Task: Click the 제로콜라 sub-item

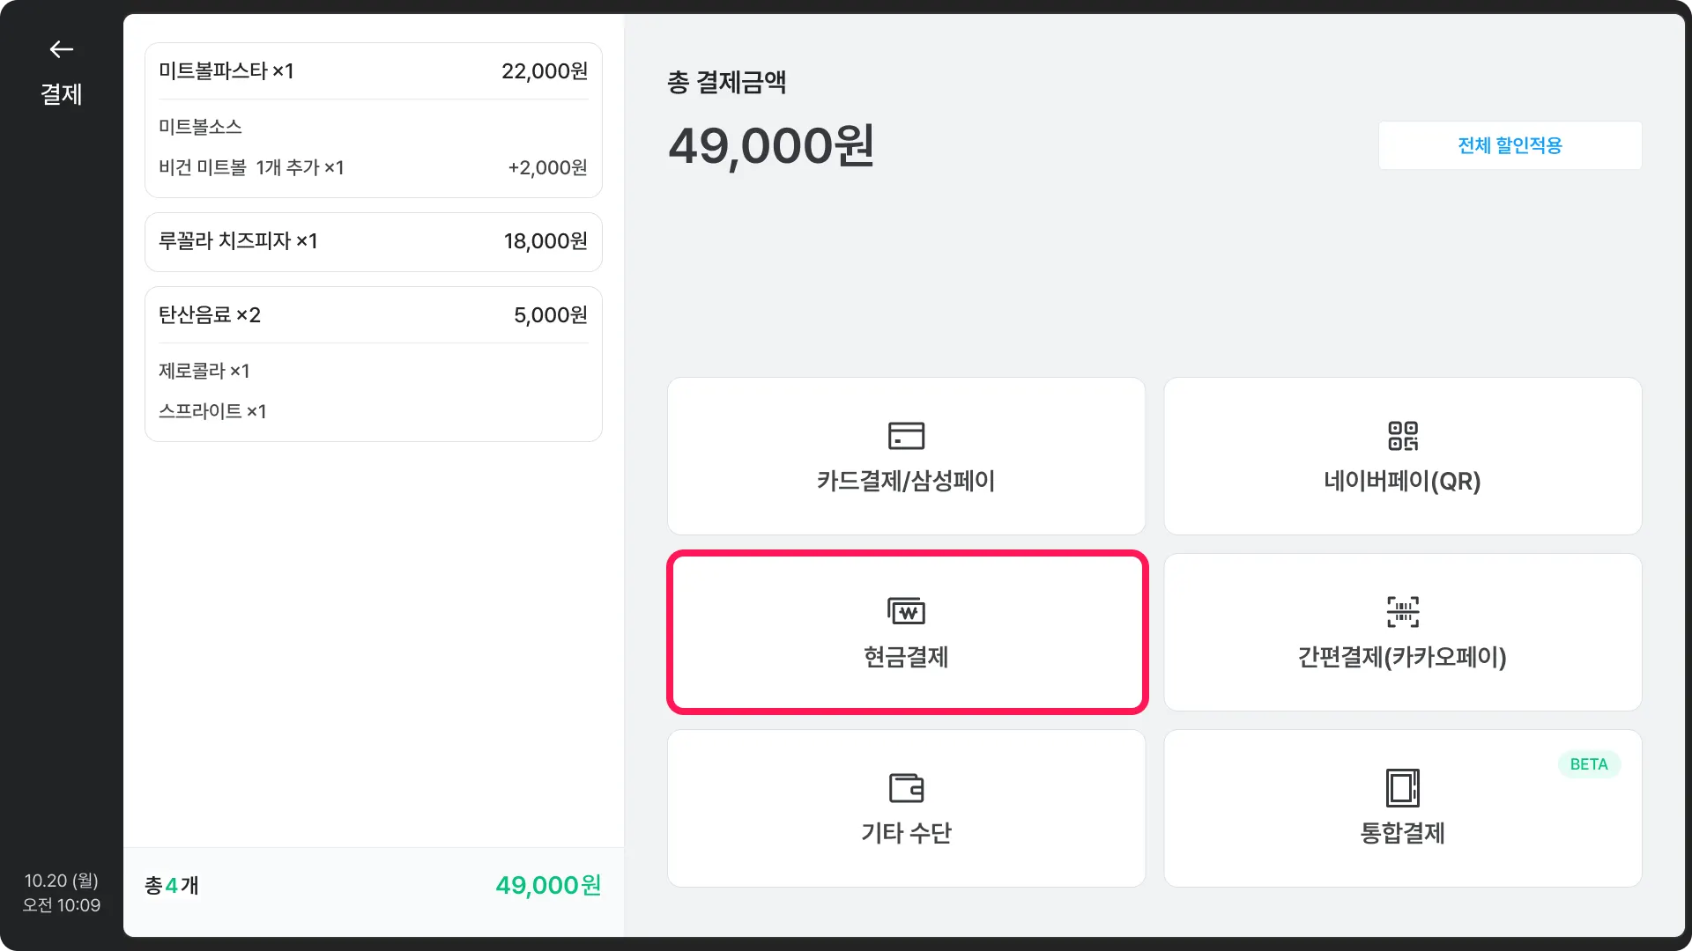Action: [204, 371]
